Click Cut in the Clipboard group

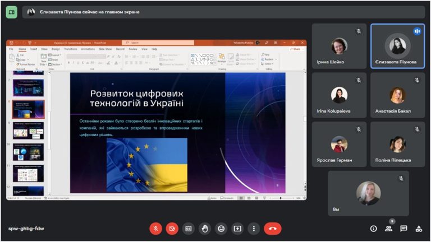point(21,55)
